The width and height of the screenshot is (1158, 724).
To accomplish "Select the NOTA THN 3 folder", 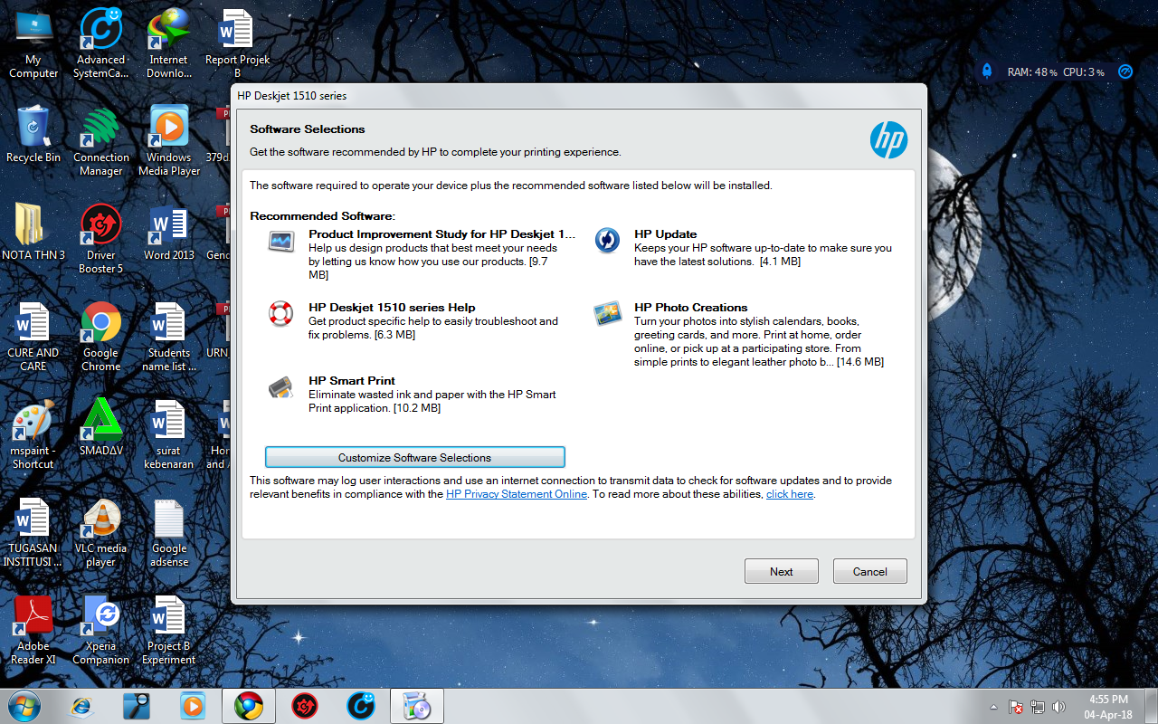I will [33, 232].
